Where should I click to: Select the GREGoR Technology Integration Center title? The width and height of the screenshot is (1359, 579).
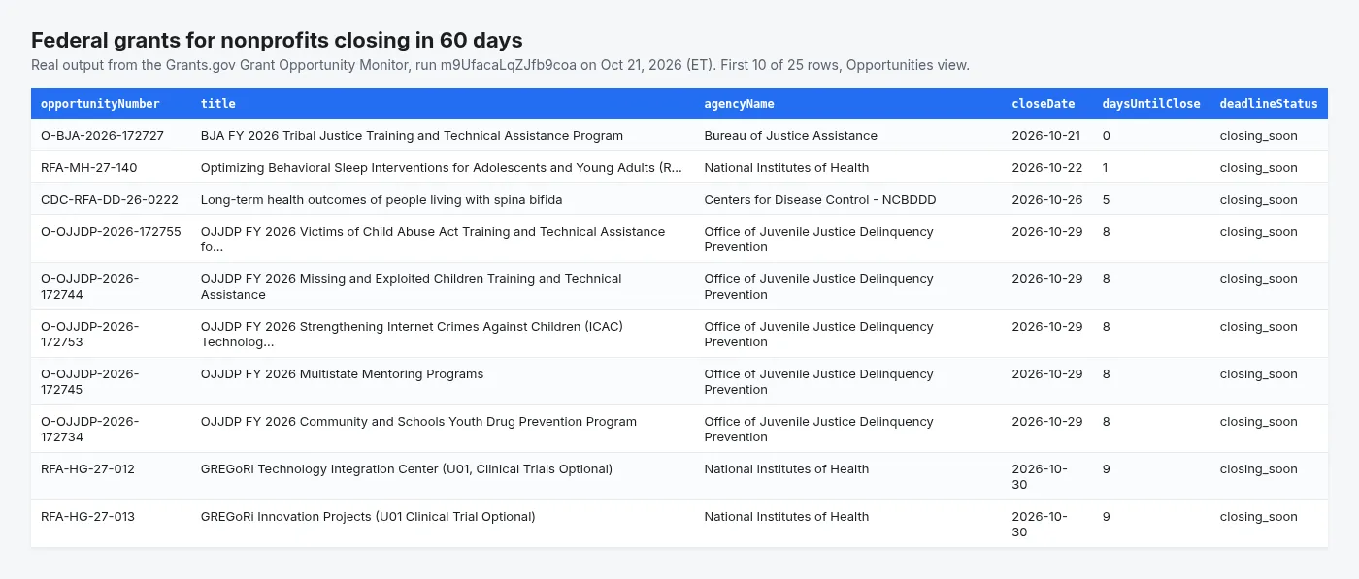(x=407, y=469)
